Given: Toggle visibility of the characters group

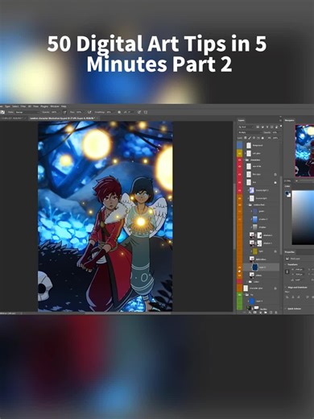Looking at the screenshot, I should (239, 160).
